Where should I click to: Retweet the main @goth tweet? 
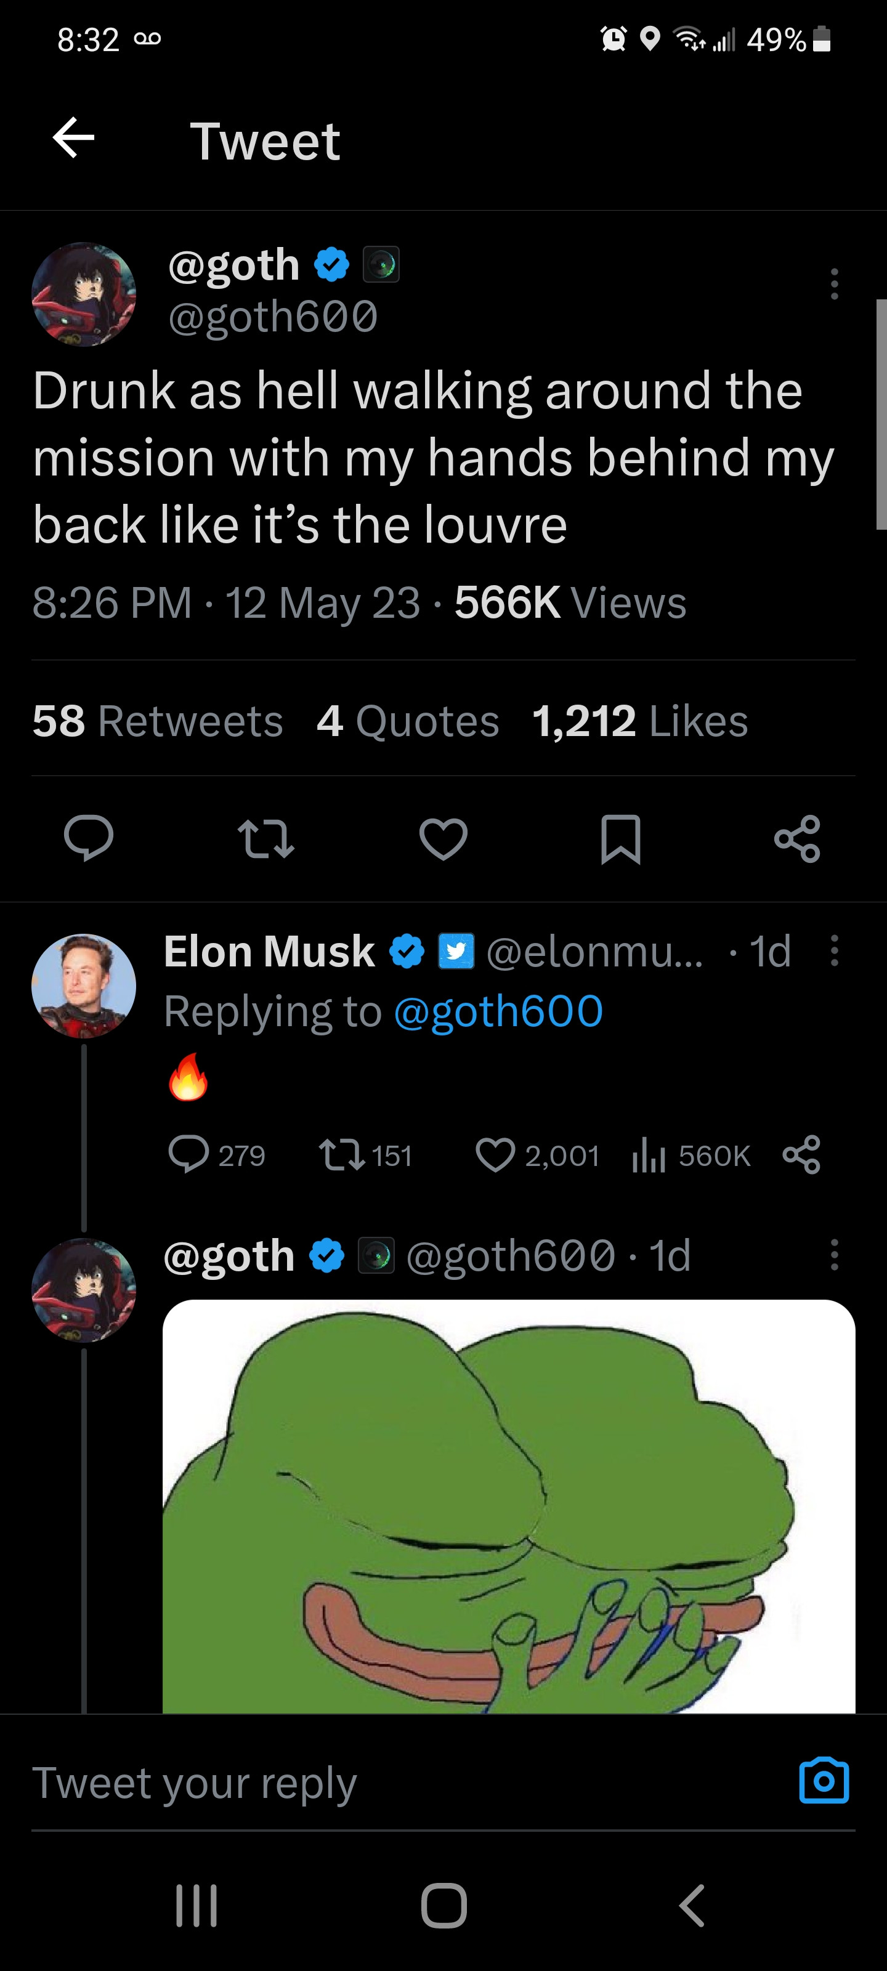pyautogui.click(x=265, y=838)
